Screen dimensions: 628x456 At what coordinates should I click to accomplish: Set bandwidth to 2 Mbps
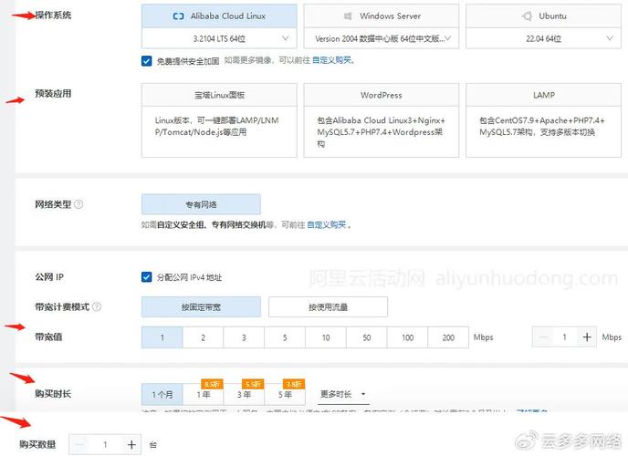coord(203,337)
